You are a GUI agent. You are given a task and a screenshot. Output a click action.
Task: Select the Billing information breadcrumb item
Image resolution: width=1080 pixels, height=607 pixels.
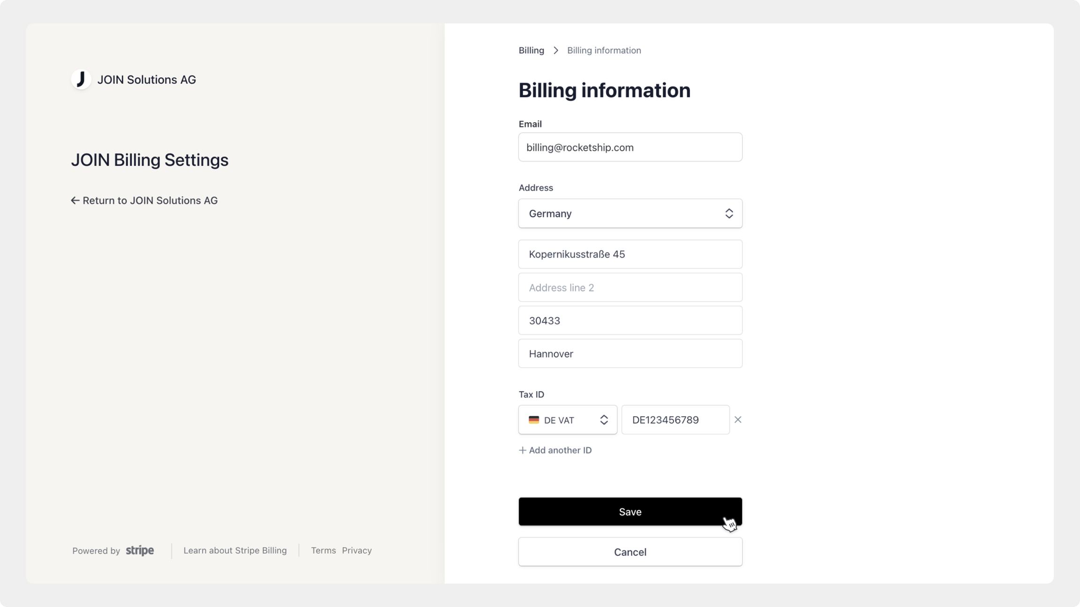(604, 51)
